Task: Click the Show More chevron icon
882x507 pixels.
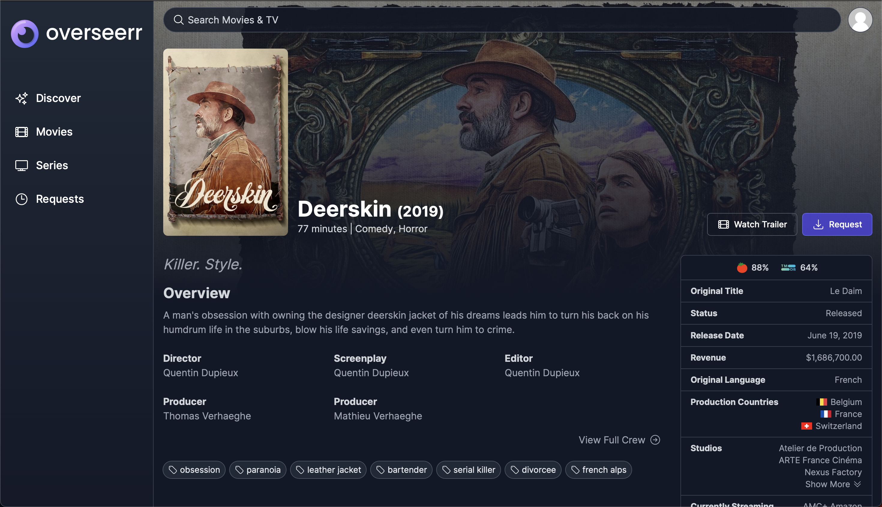Action: click(x=858, y=484)
